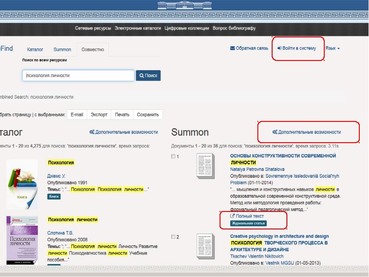Click the library building logo in the header
Screen dimensions: 369x277
(x=184, y=6)
